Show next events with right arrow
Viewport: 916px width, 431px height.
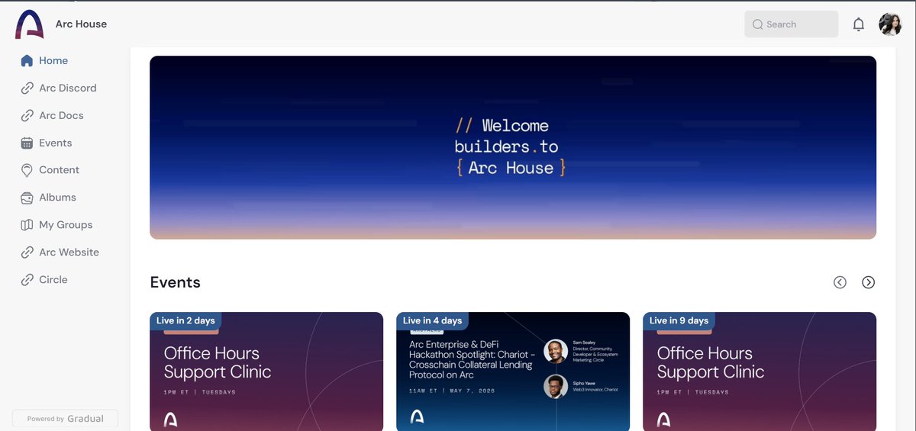[868, 282]
